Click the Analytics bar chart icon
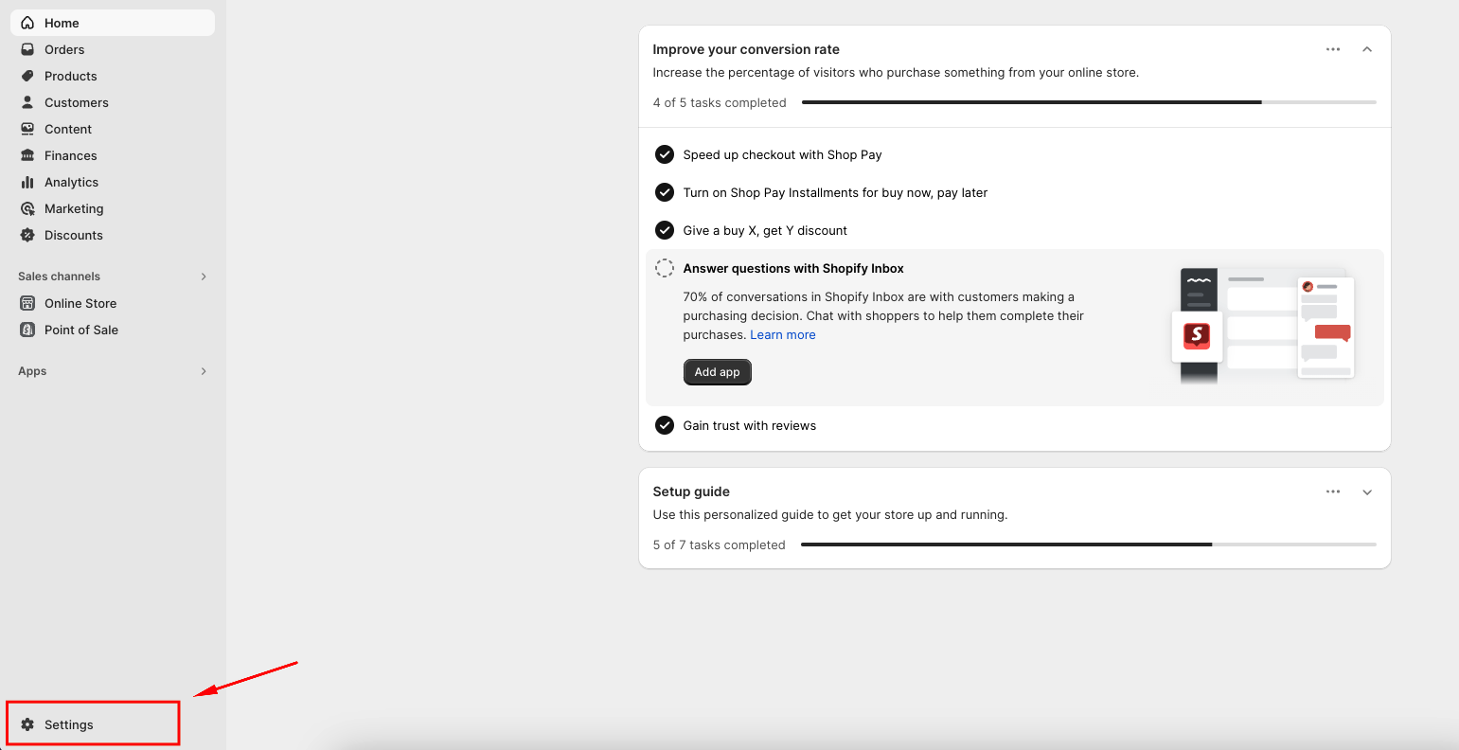 pyautogui.click(x=27, y=182)
